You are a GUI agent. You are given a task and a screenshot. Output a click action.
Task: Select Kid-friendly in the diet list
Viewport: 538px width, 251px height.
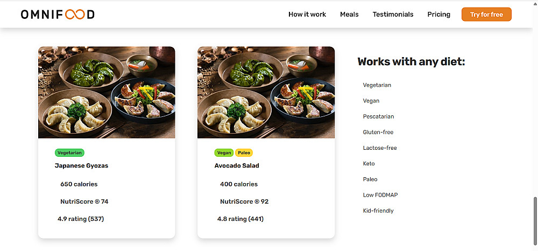(x=378, y=211)
